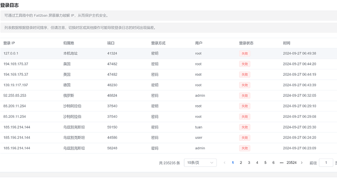Click timestamp 2024-09-27 06:29:08

pyautogui.click(x=299, y=116)
